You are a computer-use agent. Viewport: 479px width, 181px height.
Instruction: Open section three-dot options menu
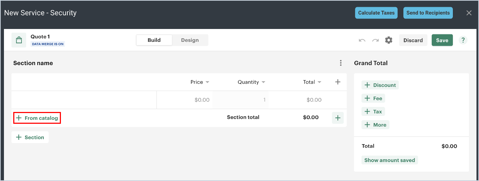pyautogui.click(x=341, y=63)
